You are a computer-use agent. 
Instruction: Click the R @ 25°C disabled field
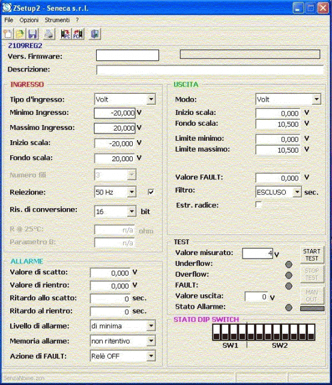coord(115,230)
